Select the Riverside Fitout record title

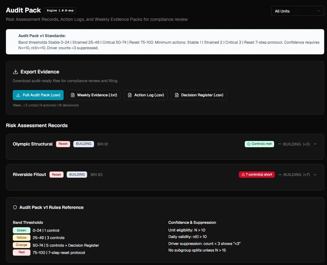(x=29, y=175)
